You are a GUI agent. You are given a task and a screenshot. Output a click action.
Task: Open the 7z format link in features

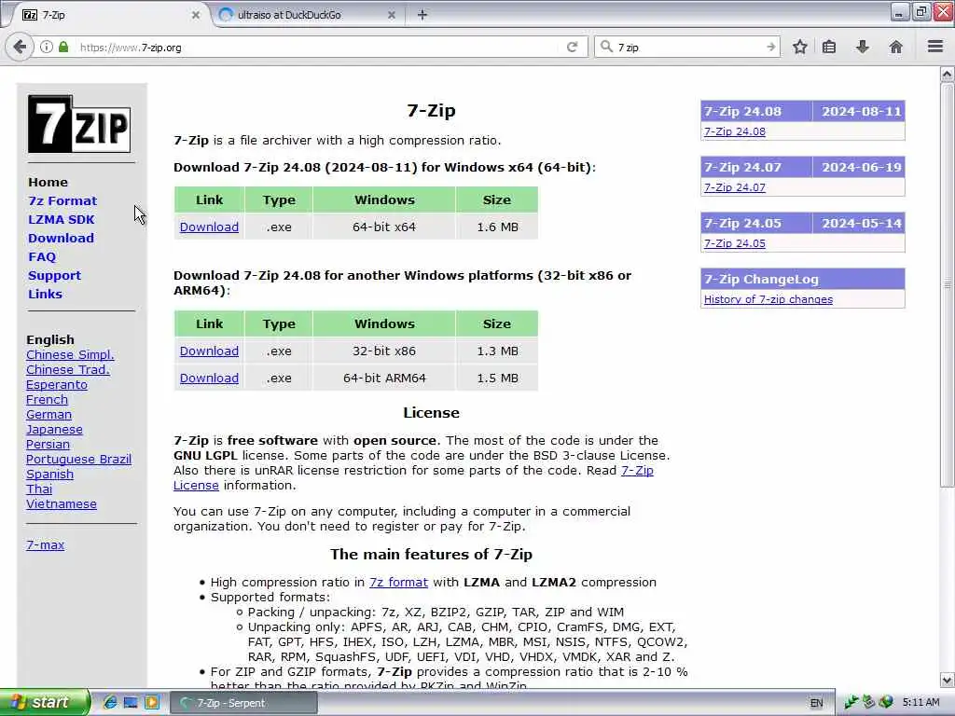tap(398, 582)
